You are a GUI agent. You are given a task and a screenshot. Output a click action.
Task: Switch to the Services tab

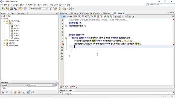tap(21, 13)
